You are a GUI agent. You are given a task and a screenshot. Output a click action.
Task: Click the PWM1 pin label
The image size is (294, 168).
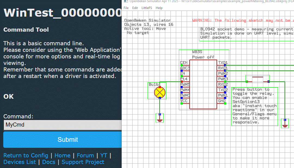click(223, 95)
